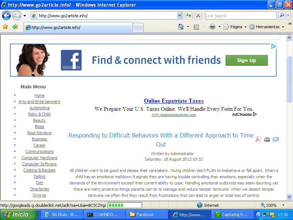The width and height of the screenshot is (293, 220).
Task: Open the Inicio Start menu button
Action: click(x=18, y=214)
